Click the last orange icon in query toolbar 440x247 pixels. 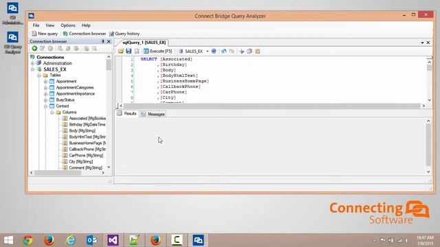(257, 51)
